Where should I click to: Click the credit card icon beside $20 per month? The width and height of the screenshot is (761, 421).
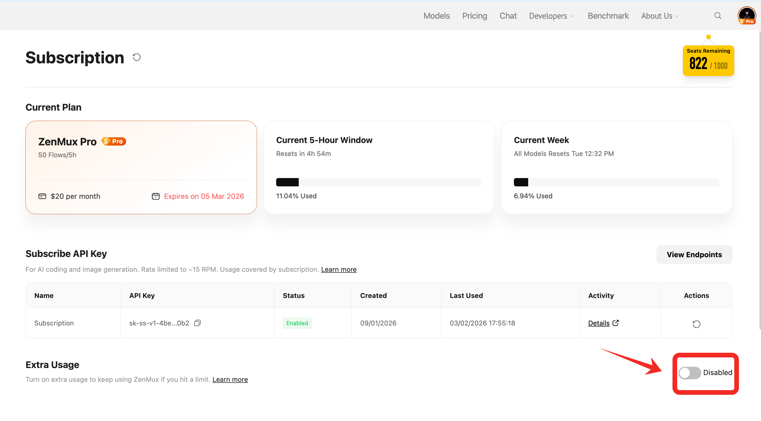point(42,196)
